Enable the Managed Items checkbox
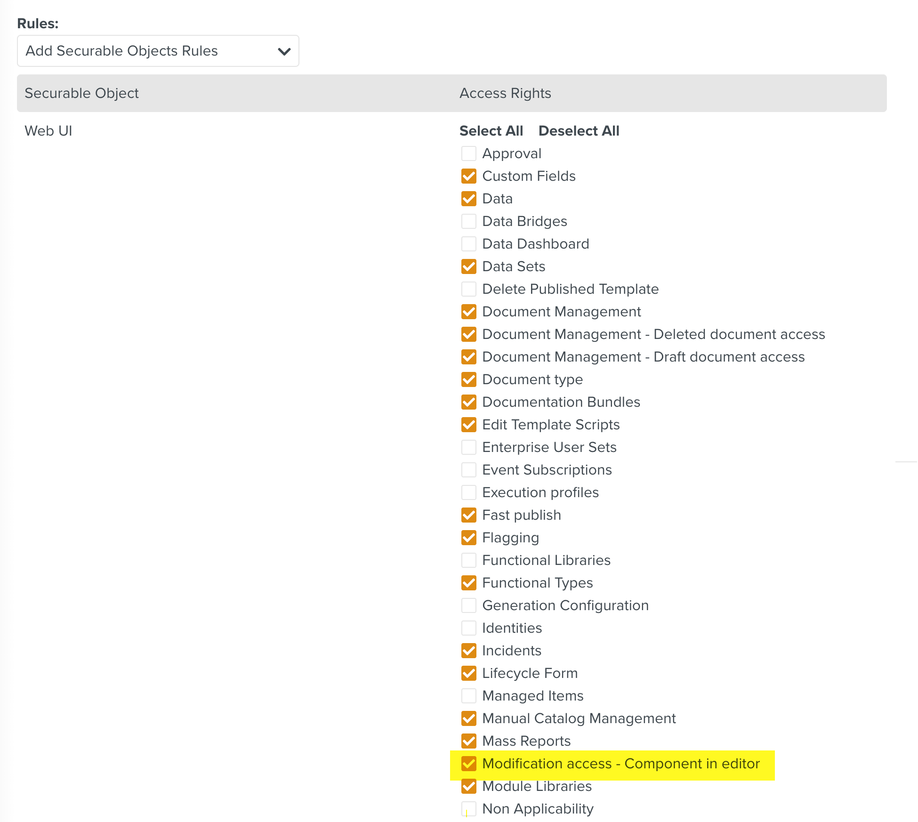918x822 pixels. [468, 696]
